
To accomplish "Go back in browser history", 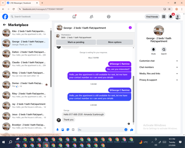I will pyautogui.click(x=3, y=9).
